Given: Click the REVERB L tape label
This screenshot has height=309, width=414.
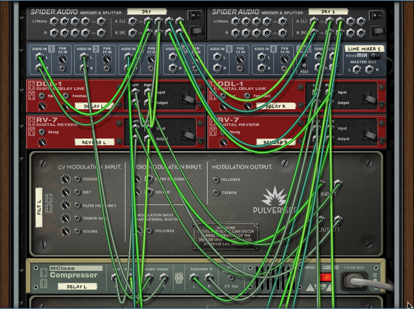Looking at the screenshot, I should click(x=95, y=142).
